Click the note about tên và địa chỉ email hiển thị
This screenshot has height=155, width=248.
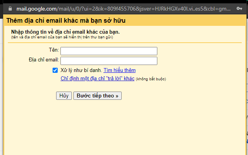pyautogui.click(x=62, y=37)
